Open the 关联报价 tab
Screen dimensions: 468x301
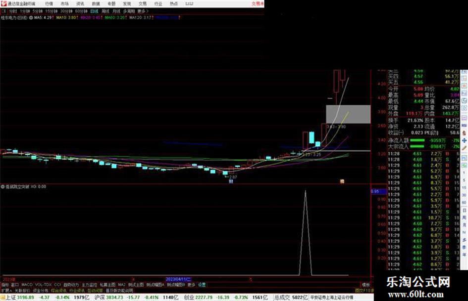(x=22, y=290)
